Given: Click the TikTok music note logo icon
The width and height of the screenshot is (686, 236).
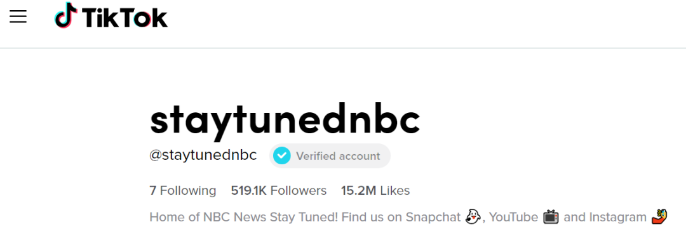Looking at the screenshot, I should click(x=66, y=15).
